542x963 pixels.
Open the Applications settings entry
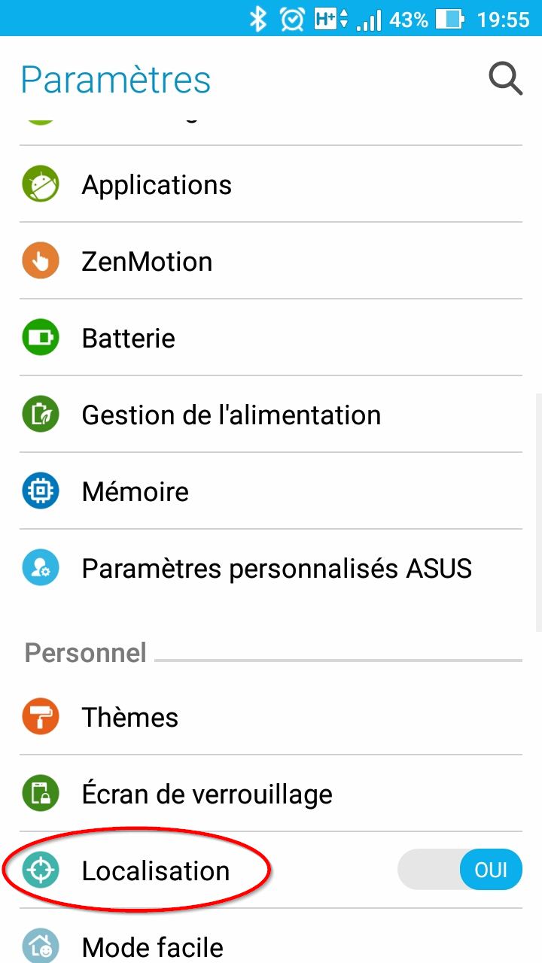(157, 185)
